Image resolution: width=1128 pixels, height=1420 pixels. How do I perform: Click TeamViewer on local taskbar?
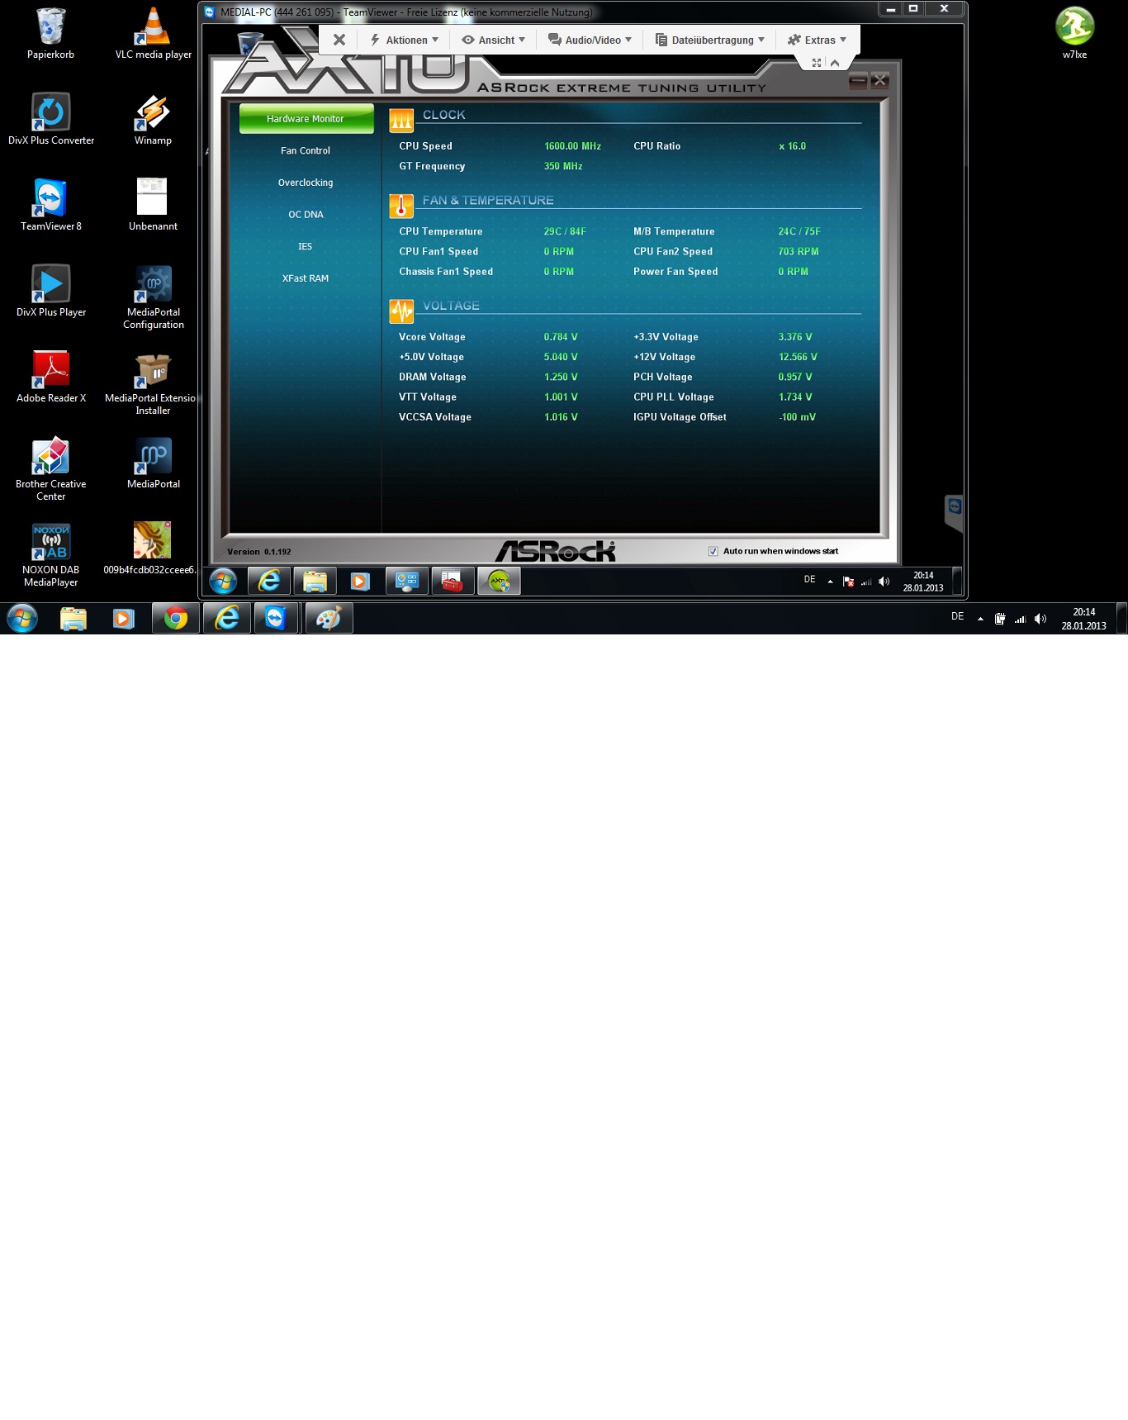click(276, 618)
